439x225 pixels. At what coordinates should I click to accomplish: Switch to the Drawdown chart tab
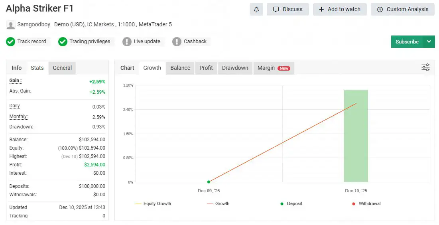[x=235, y=68]
